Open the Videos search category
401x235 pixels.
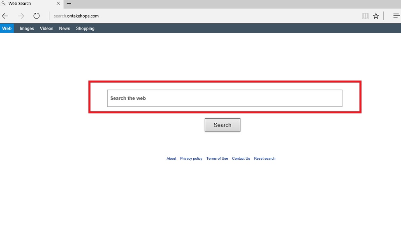click(46, 28)
